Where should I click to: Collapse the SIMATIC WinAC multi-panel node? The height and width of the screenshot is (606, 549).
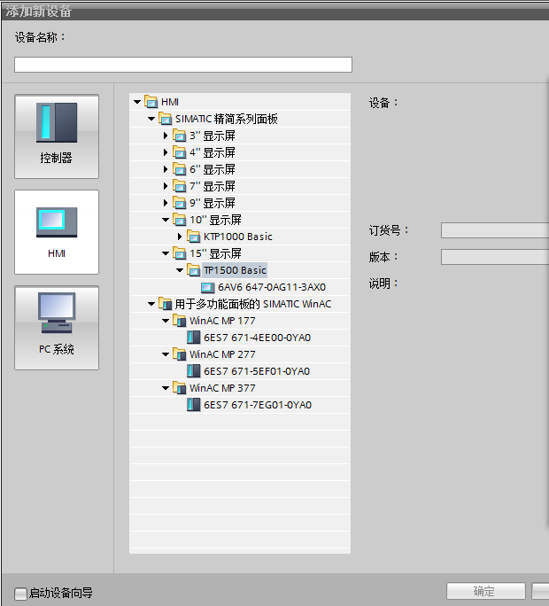[x=151, y=304]
